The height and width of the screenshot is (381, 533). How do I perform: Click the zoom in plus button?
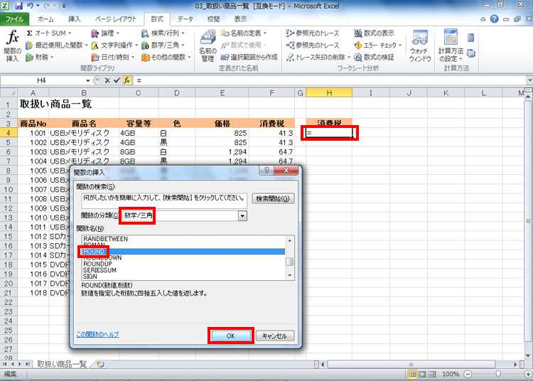coord(528,374)
